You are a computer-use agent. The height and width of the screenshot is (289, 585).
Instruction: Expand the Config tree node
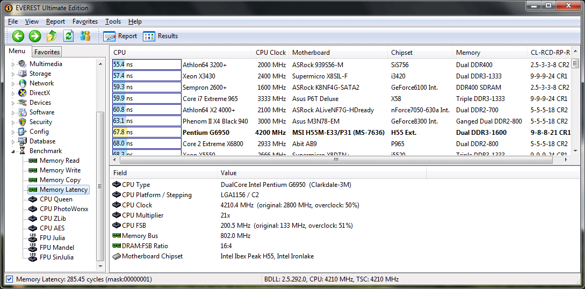pos(13,132)
